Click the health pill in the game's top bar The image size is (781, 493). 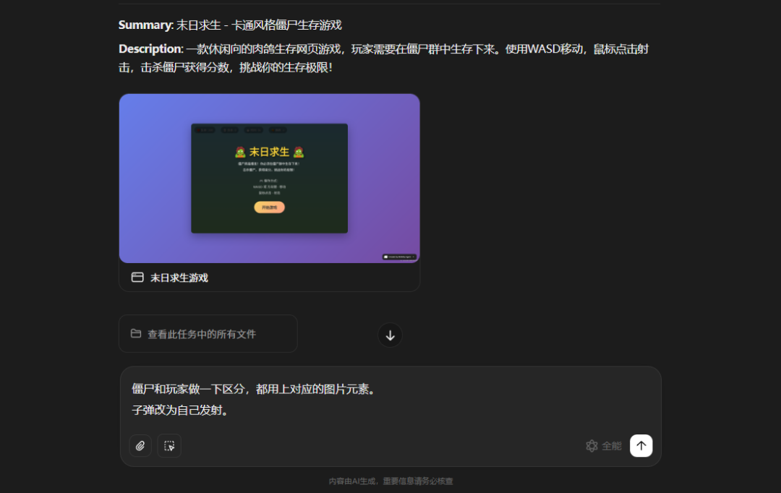coord(205,130)
